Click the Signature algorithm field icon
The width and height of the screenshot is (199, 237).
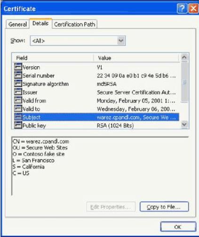click(x=18, y=84)
